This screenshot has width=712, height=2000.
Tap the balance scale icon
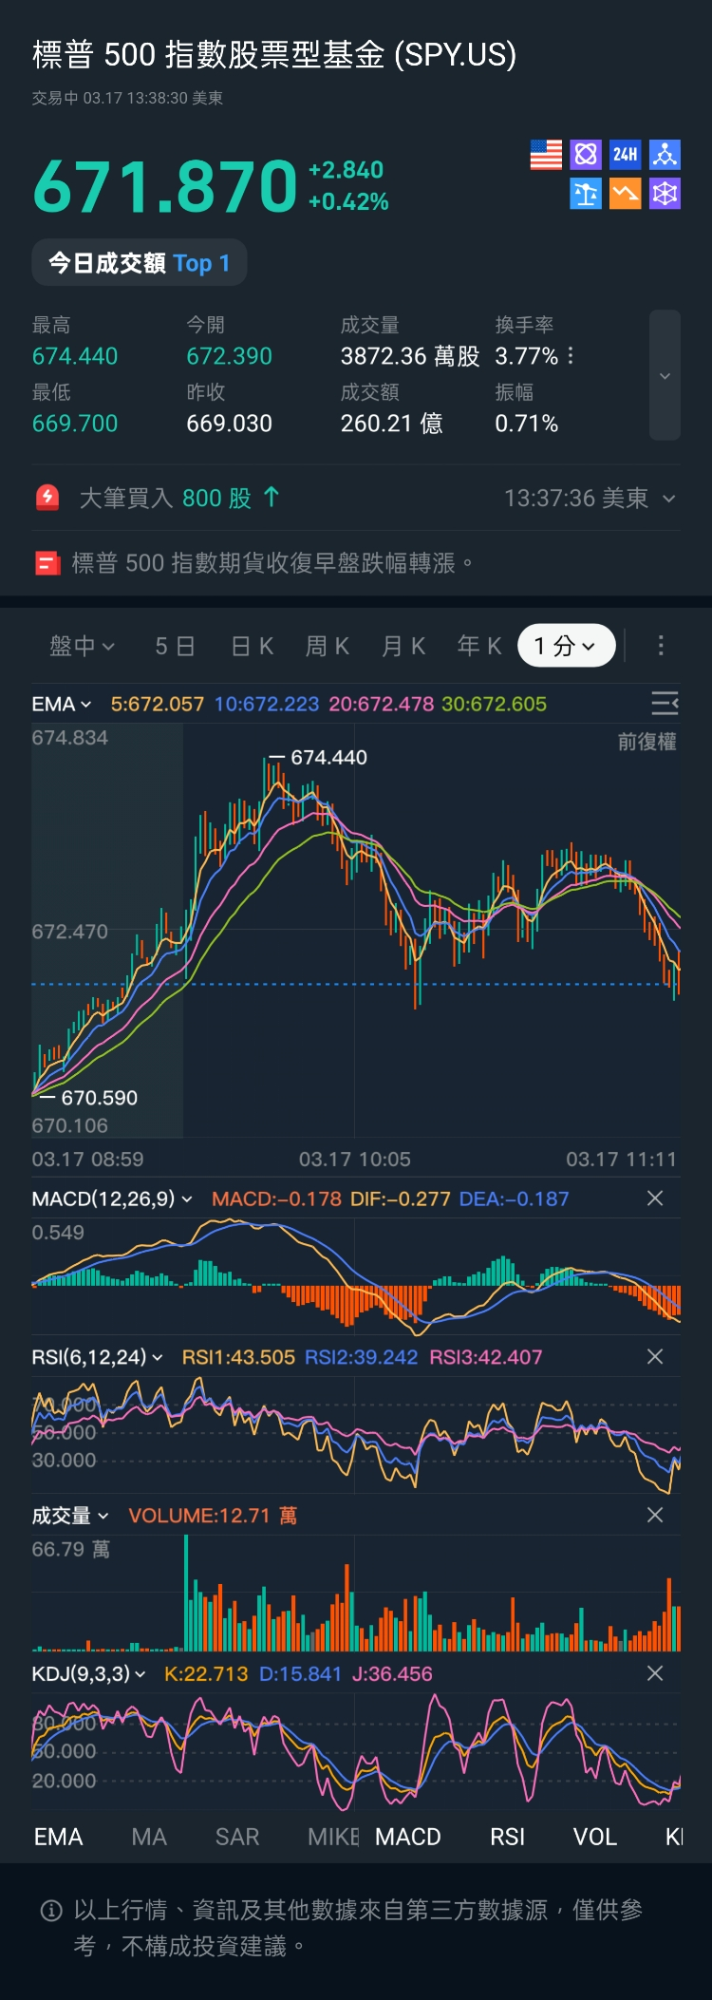[x=586, y=195]
